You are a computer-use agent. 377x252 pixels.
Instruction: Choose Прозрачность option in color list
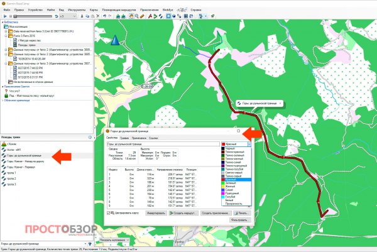236,204
